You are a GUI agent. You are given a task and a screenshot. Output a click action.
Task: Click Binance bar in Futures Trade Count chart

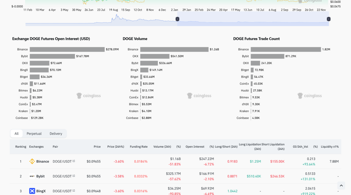tap(286, 49)
